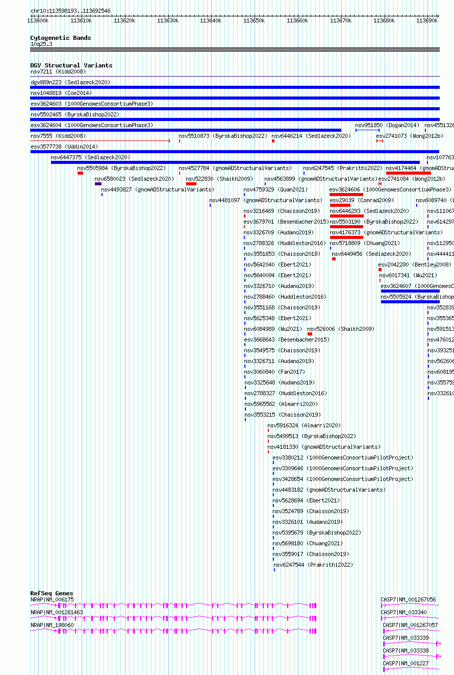Screen dimensions: 454x675
Task: Select the gray 10q25.3 cytogenetic band bar
Action: [x=235, y=50]
